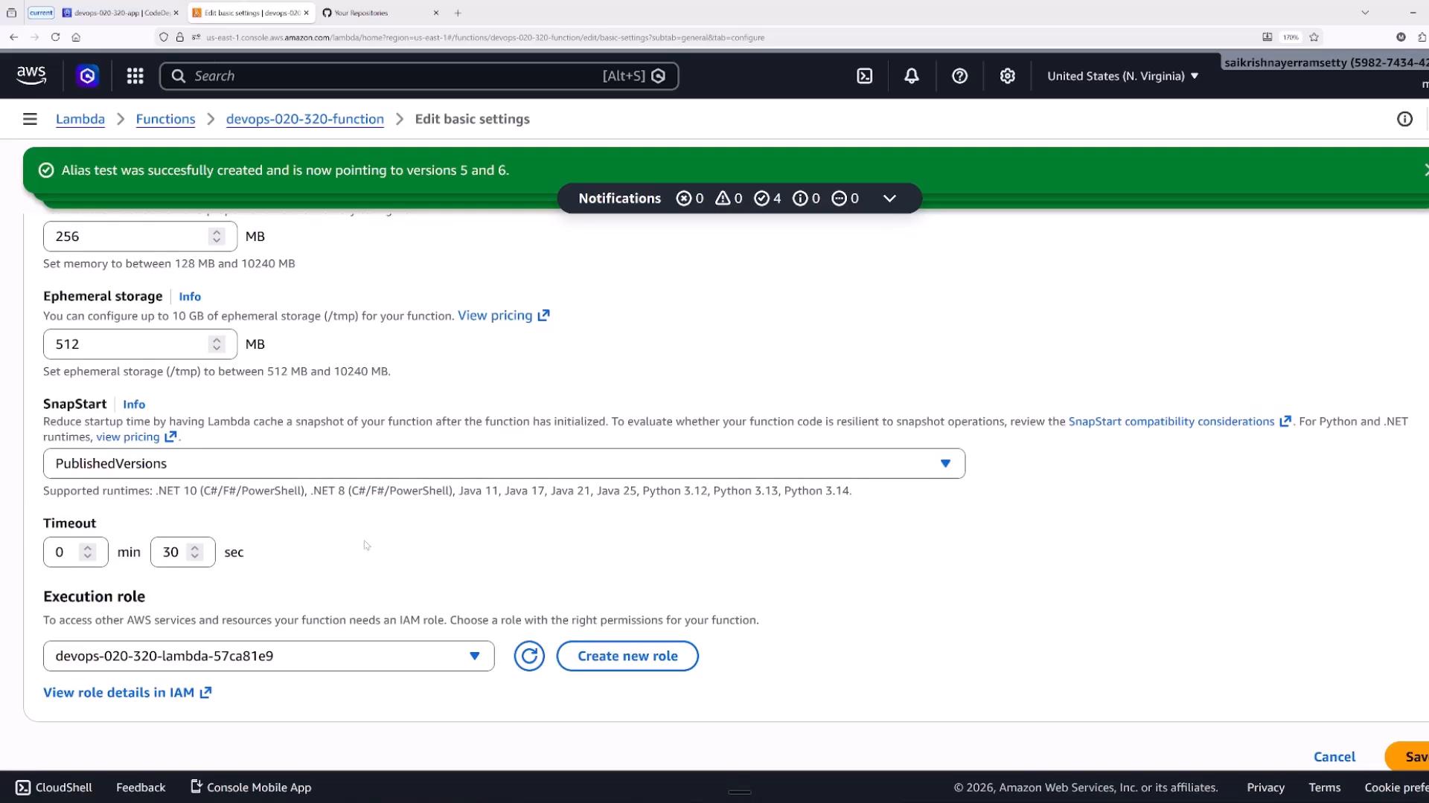Click the SnapStart Info link
The image size is (1429, 803).
click(x=134, y=404)
